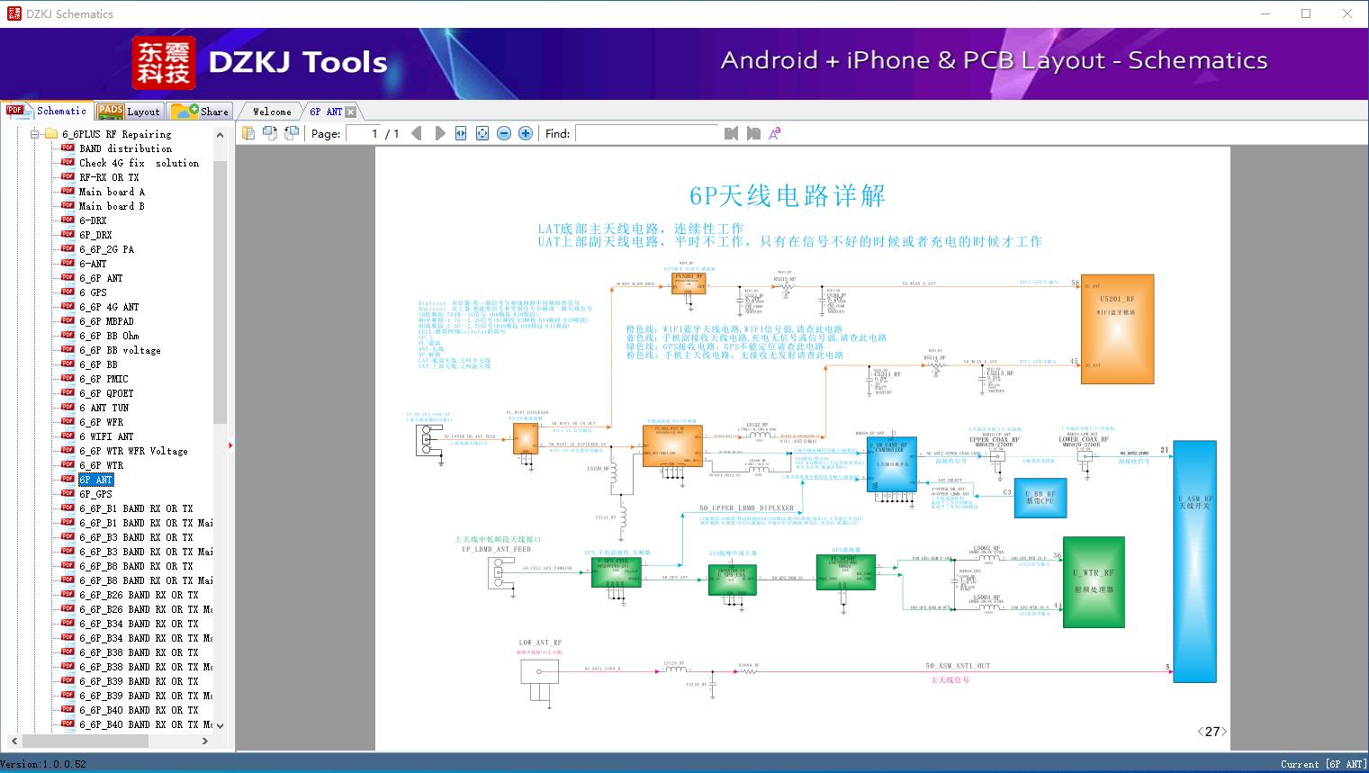The width and height of the screenshot is (1369, 773).
Task: Open 6_6P ANT in the tree
Action: tap(101, 278)
